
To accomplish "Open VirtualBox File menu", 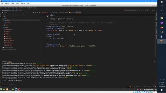I will pos(2,3).
